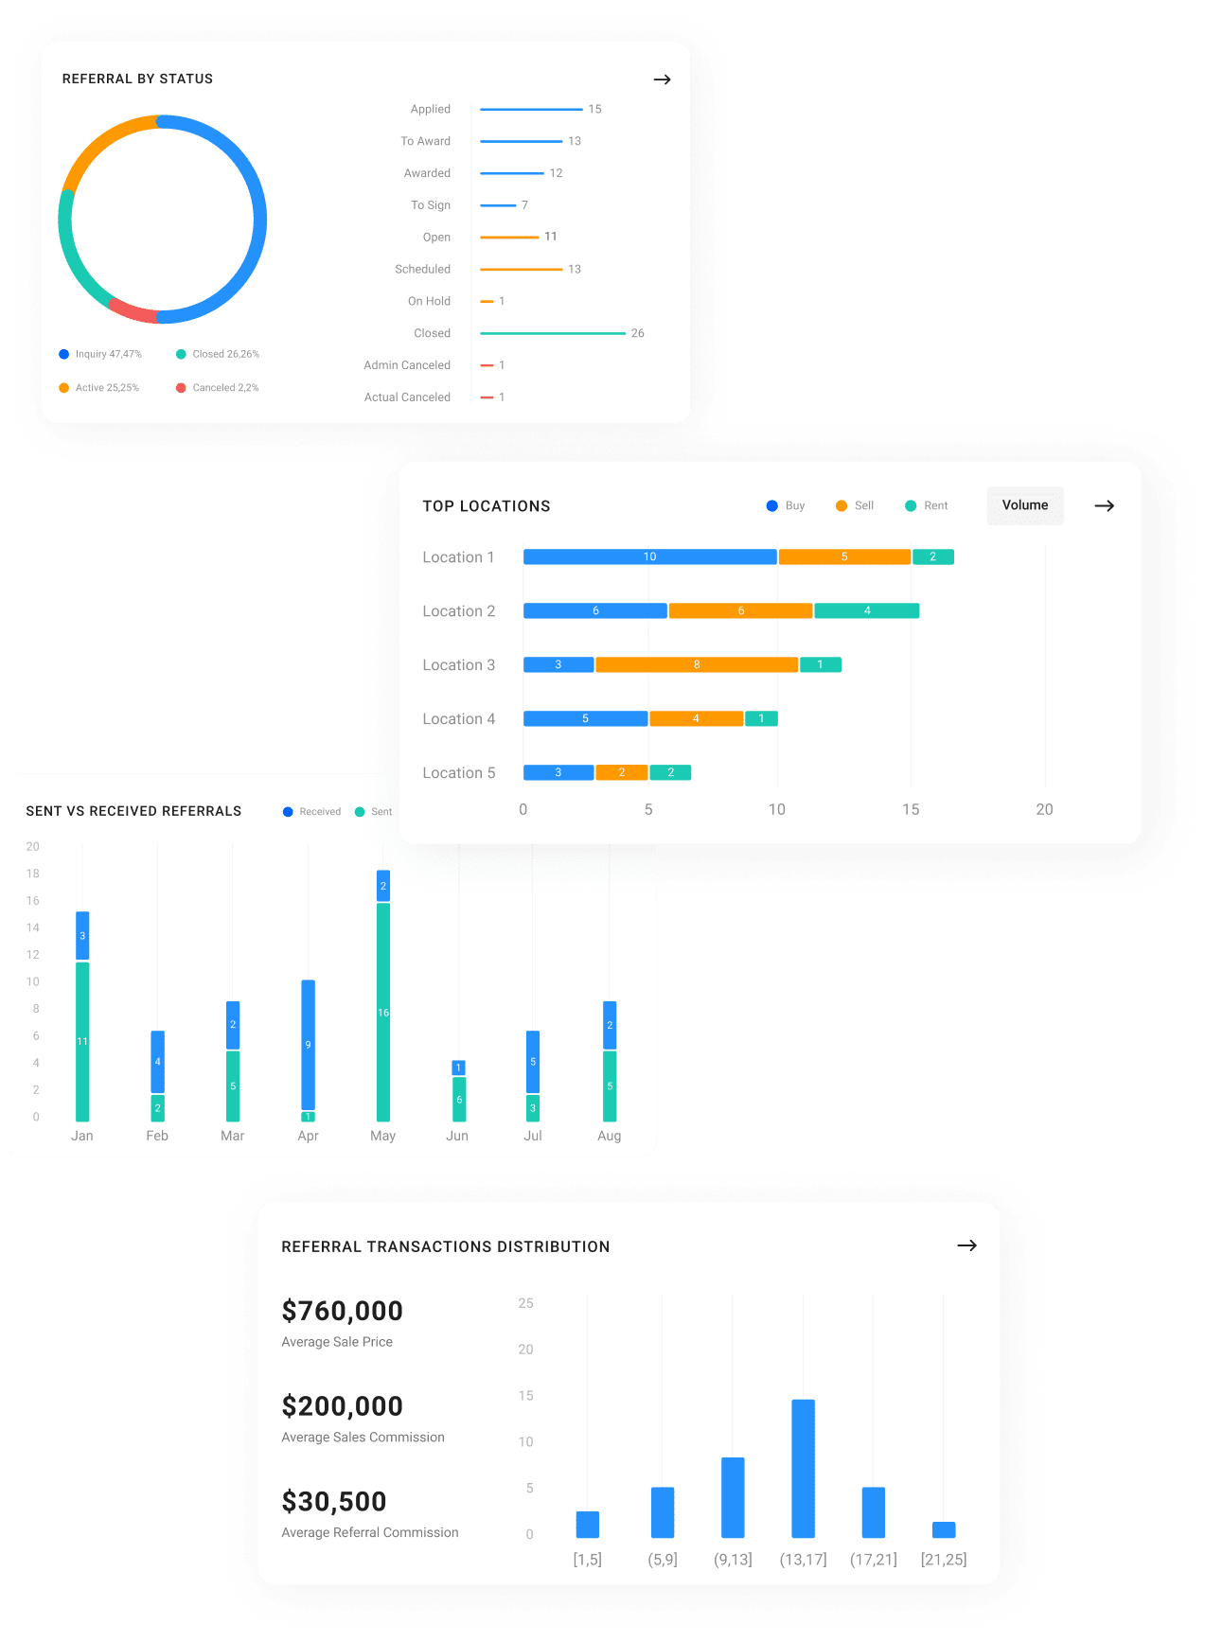The image size is (1205, 1642).
Task: Toggle the Rent legend in Top Locations
Action: click(926, 506)
